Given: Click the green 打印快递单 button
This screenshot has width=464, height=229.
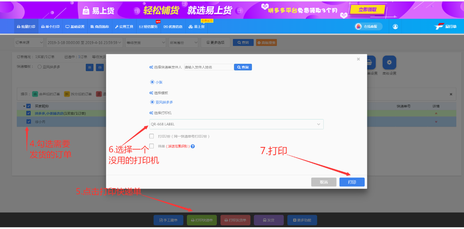Looking at the screenshot, I should (202, 220).
